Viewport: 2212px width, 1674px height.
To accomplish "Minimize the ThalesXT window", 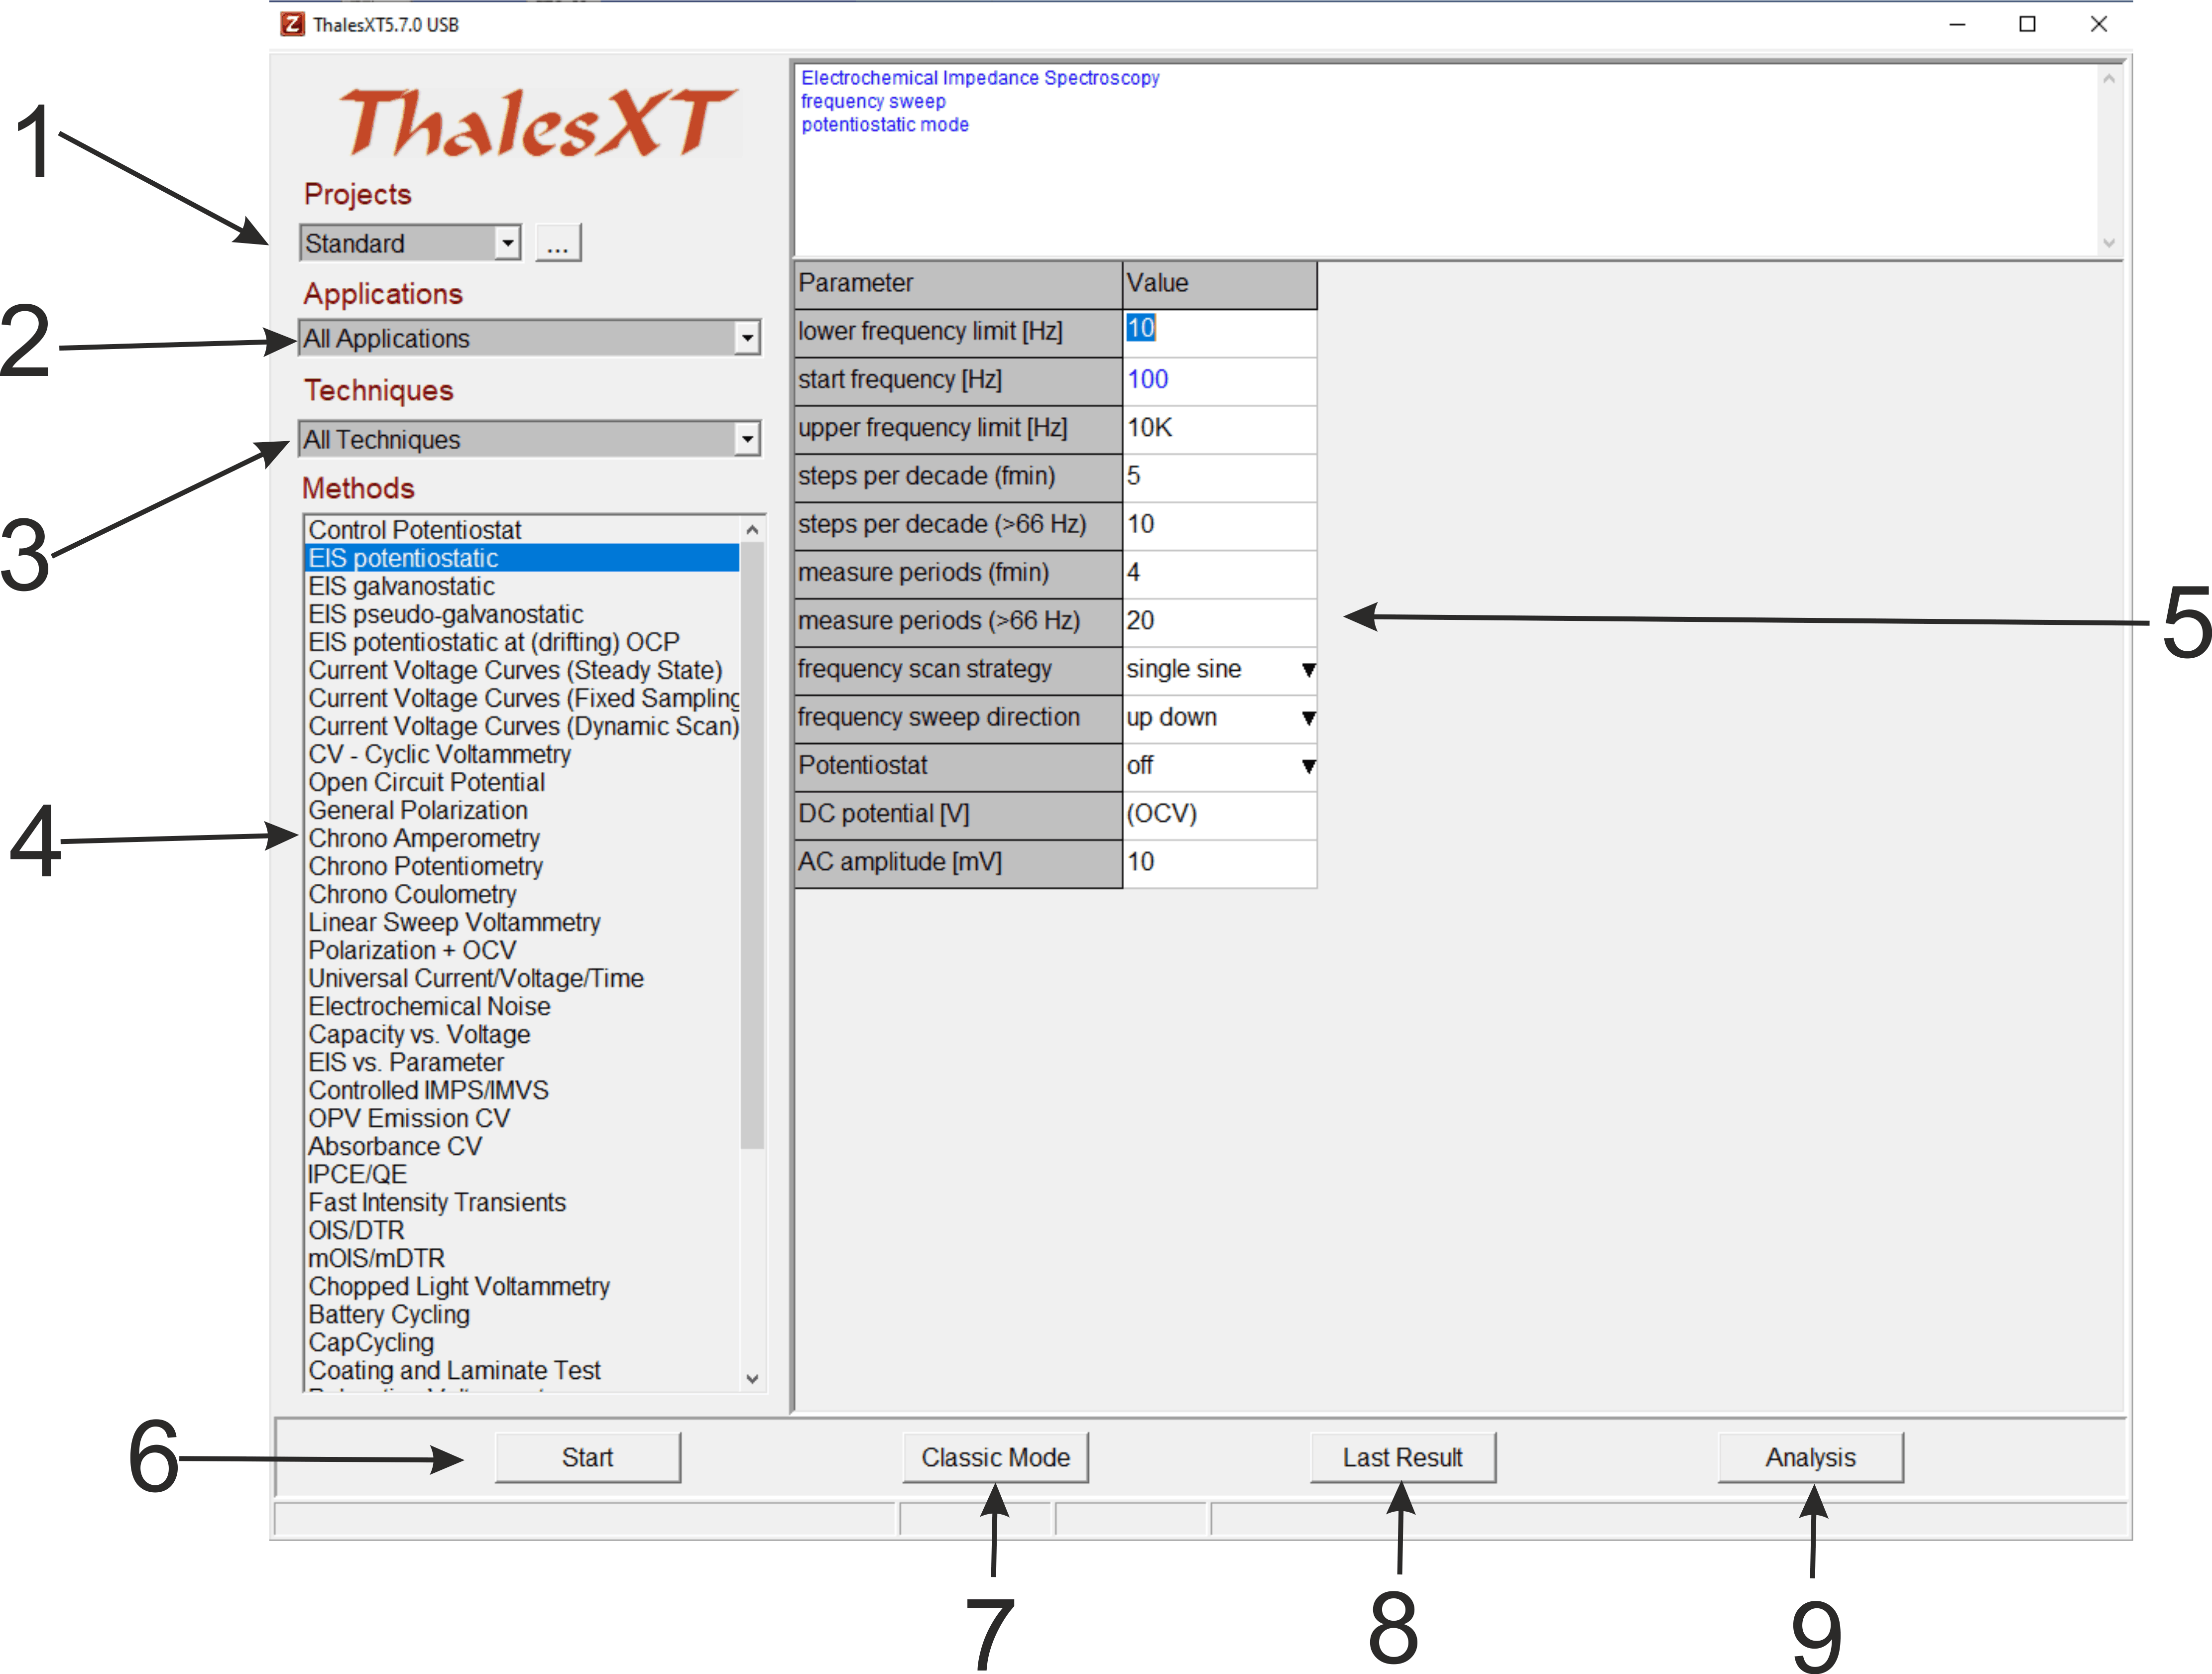I will click(1957, 24).
